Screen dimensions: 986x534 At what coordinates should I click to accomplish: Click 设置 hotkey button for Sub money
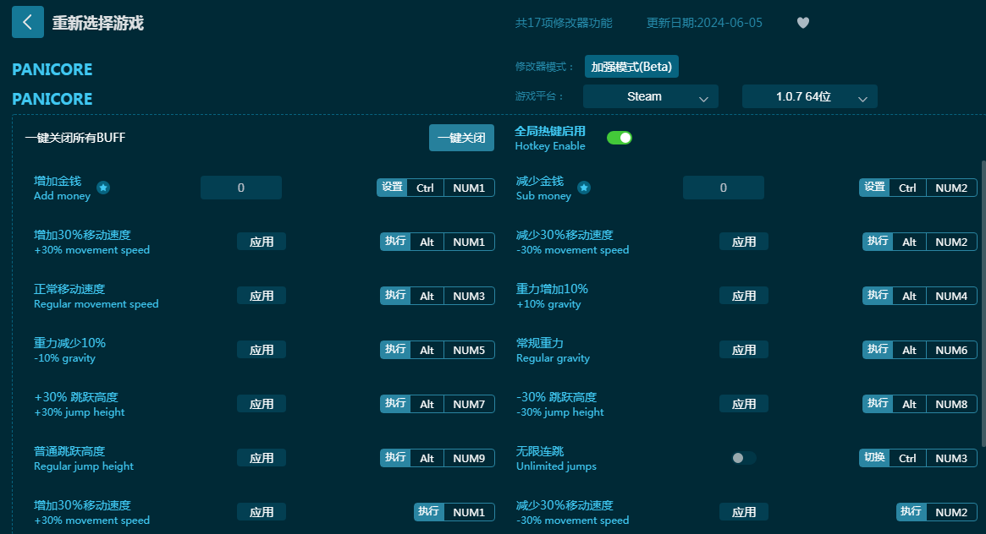(x=874, y=188)
